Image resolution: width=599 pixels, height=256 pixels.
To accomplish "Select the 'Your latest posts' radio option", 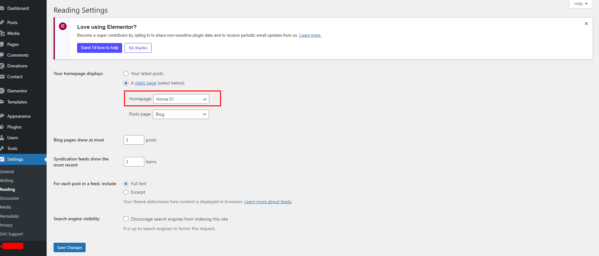I will click(126, 73).
